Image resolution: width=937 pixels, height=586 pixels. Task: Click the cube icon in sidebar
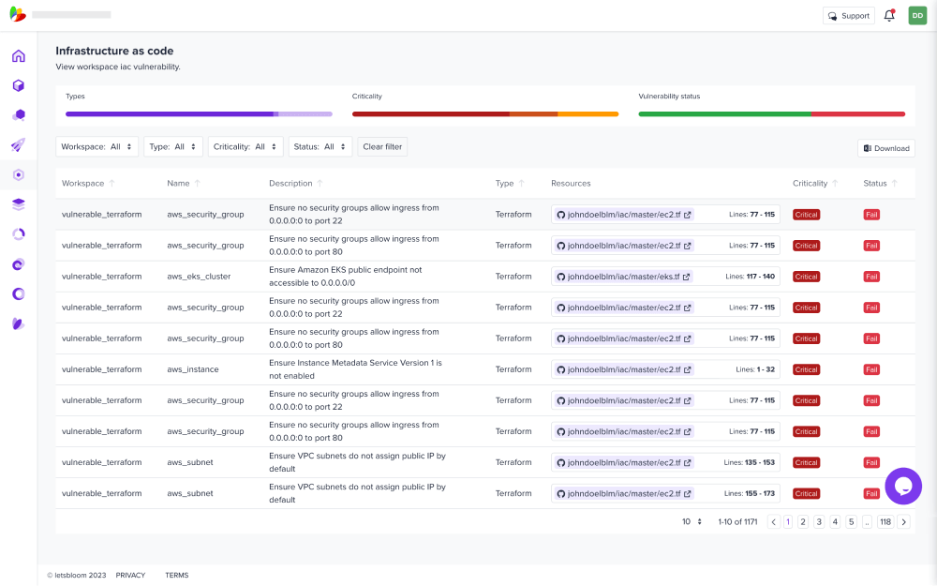tap(19, 85)
